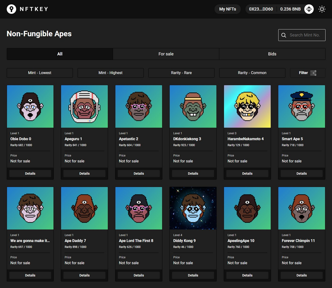Open My NFTs page
The height and width of the screenshot is (288, 332).
[x=228, y=9]
